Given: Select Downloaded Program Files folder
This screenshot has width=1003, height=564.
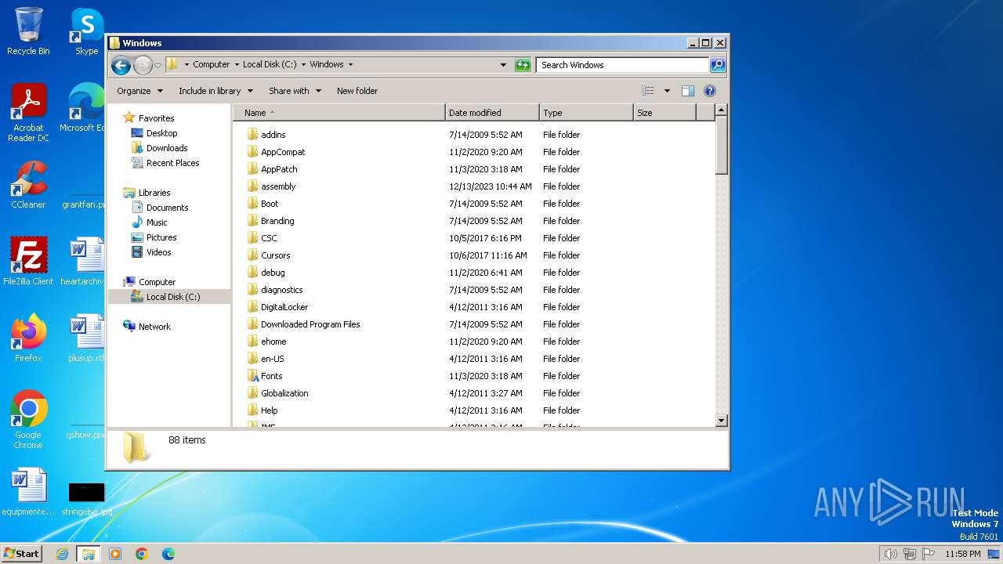Looking at the screenshot, I should point(310,324).
